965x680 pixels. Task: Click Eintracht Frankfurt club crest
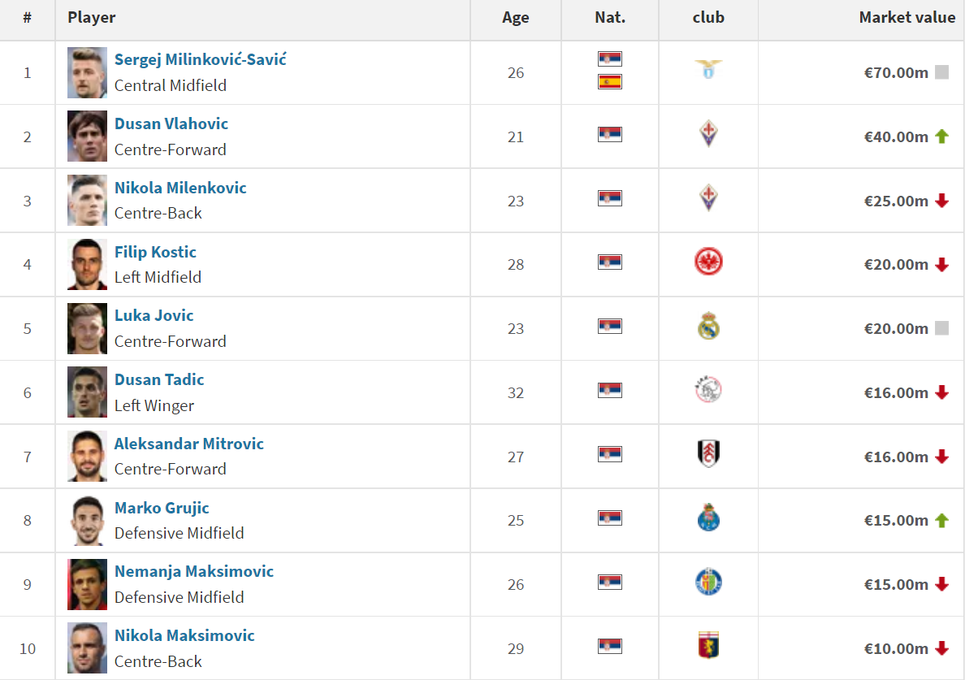708,262
